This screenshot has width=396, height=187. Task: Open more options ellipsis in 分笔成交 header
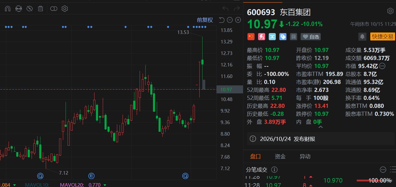click(383, 170)
